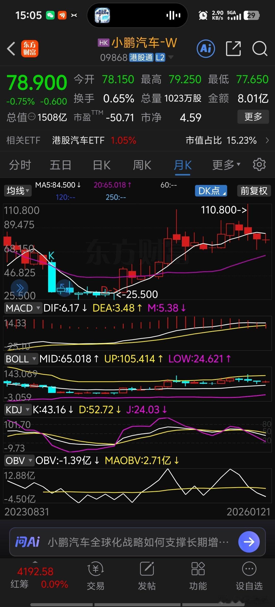Tap the fullscreen arrows circle on chart
275x607 pixels.
pyautogui.click(x=64, y=288)
